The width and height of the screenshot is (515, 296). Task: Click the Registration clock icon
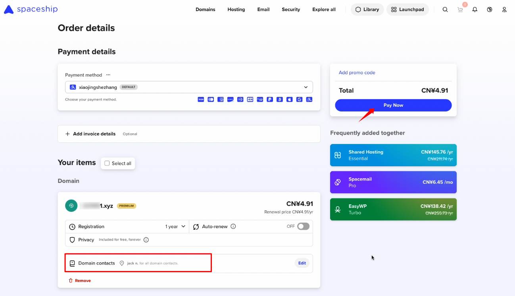pos(72,227)
